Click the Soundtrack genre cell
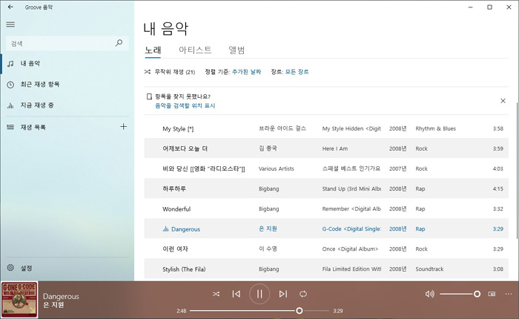The width and height of the screenshot is (519, 319). [429, 269]
